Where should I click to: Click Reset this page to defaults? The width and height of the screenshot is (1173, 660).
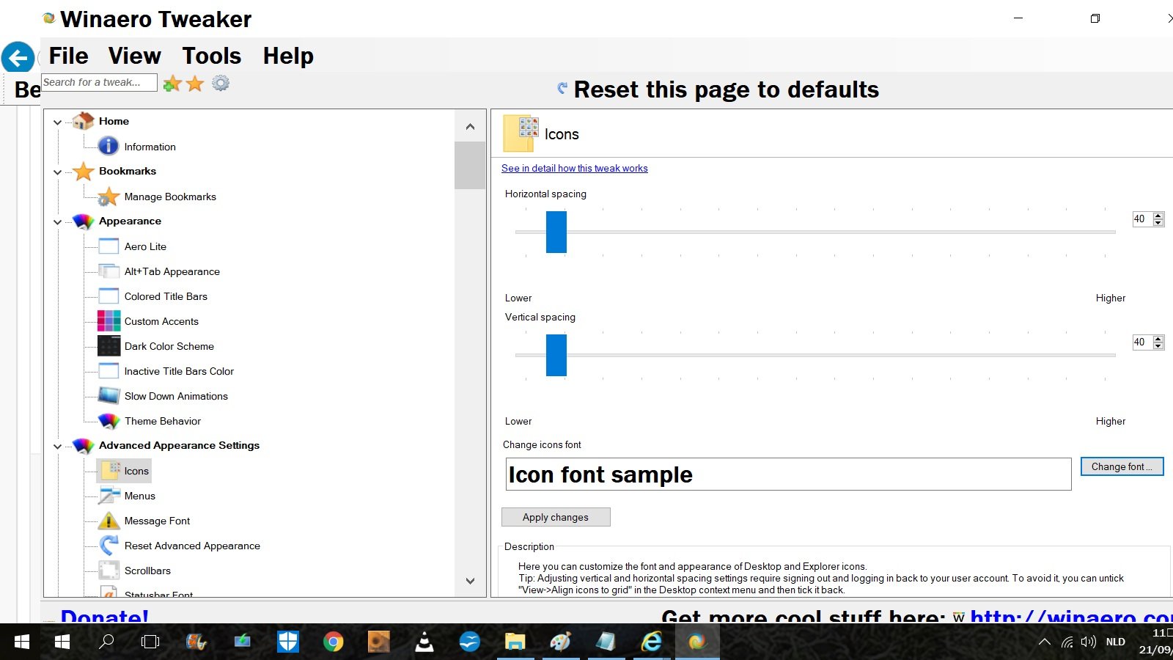coord(718,89)
